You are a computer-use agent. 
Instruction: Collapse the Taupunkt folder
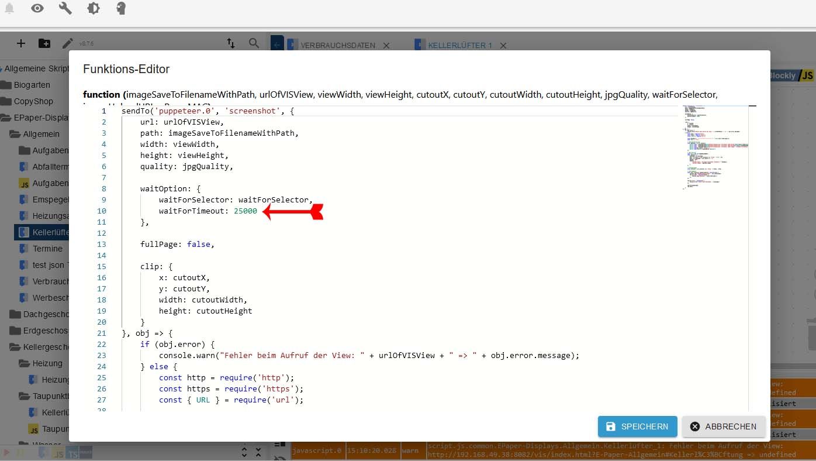coord(24,396)
